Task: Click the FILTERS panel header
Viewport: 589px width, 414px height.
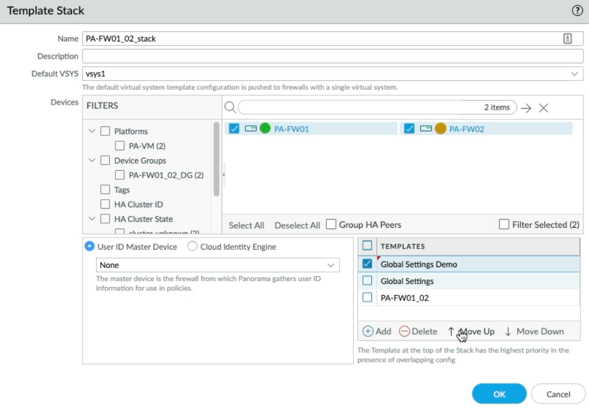Action: click(x=102, y=106)
